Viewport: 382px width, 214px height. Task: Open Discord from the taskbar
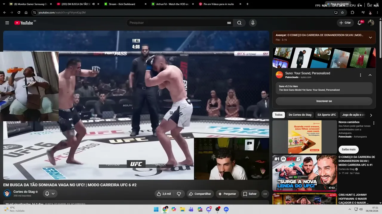point(209,209)
